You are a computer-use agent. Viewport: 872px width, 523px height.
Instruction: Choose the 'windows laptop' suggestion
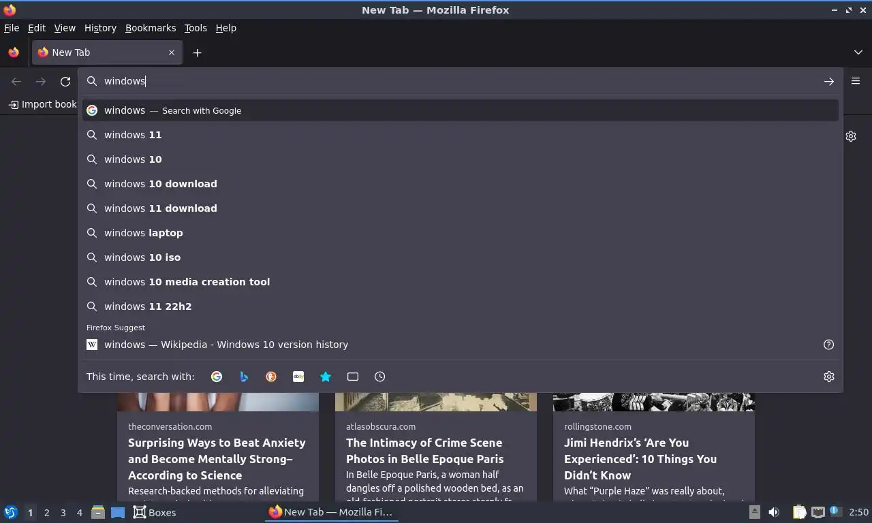coord(461,233)
